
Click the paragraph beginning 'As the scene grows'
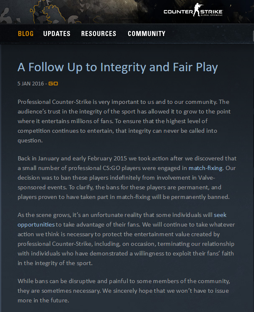click(x=126, y=239)
